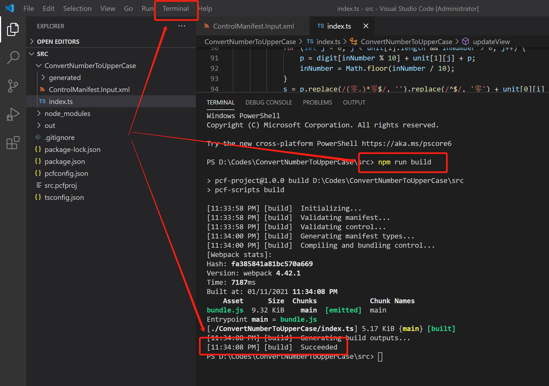549x386 pixels.
Task: Open .gitignore in the Explorer
Action: point(111,137)
